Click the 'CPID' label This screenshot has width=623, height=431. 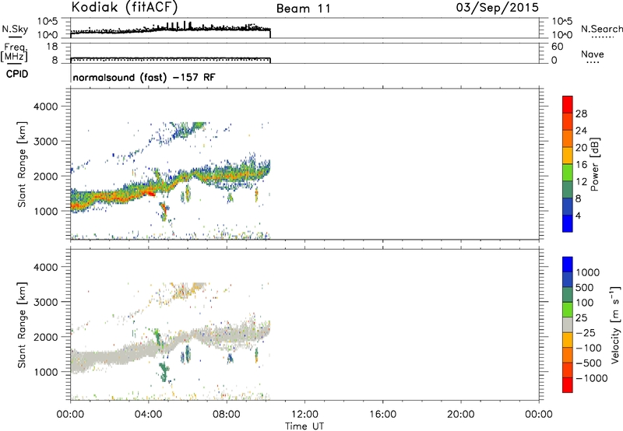pyautogui.click(x=17, y=74)
